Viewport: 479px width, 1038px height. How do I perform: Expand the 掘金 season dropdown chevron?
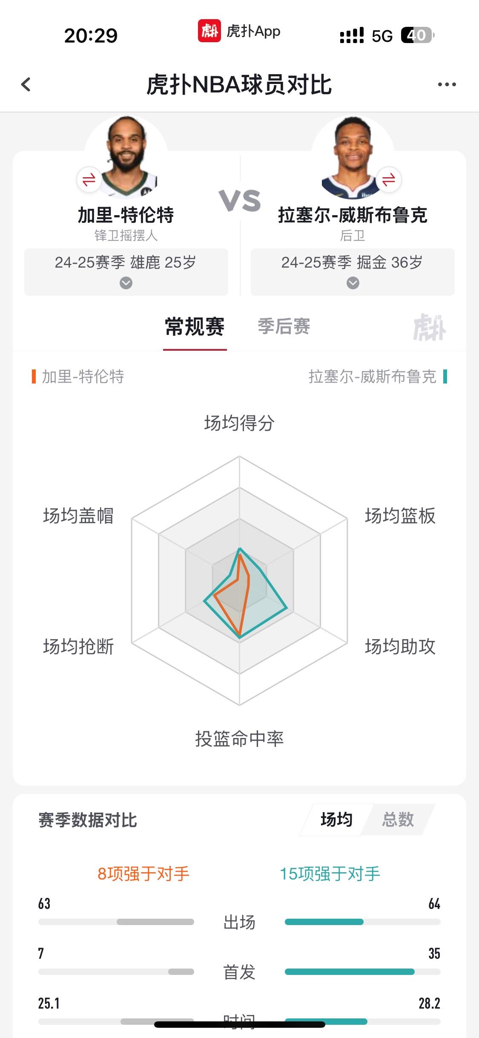pyautogui.click(x=353, y=283)
